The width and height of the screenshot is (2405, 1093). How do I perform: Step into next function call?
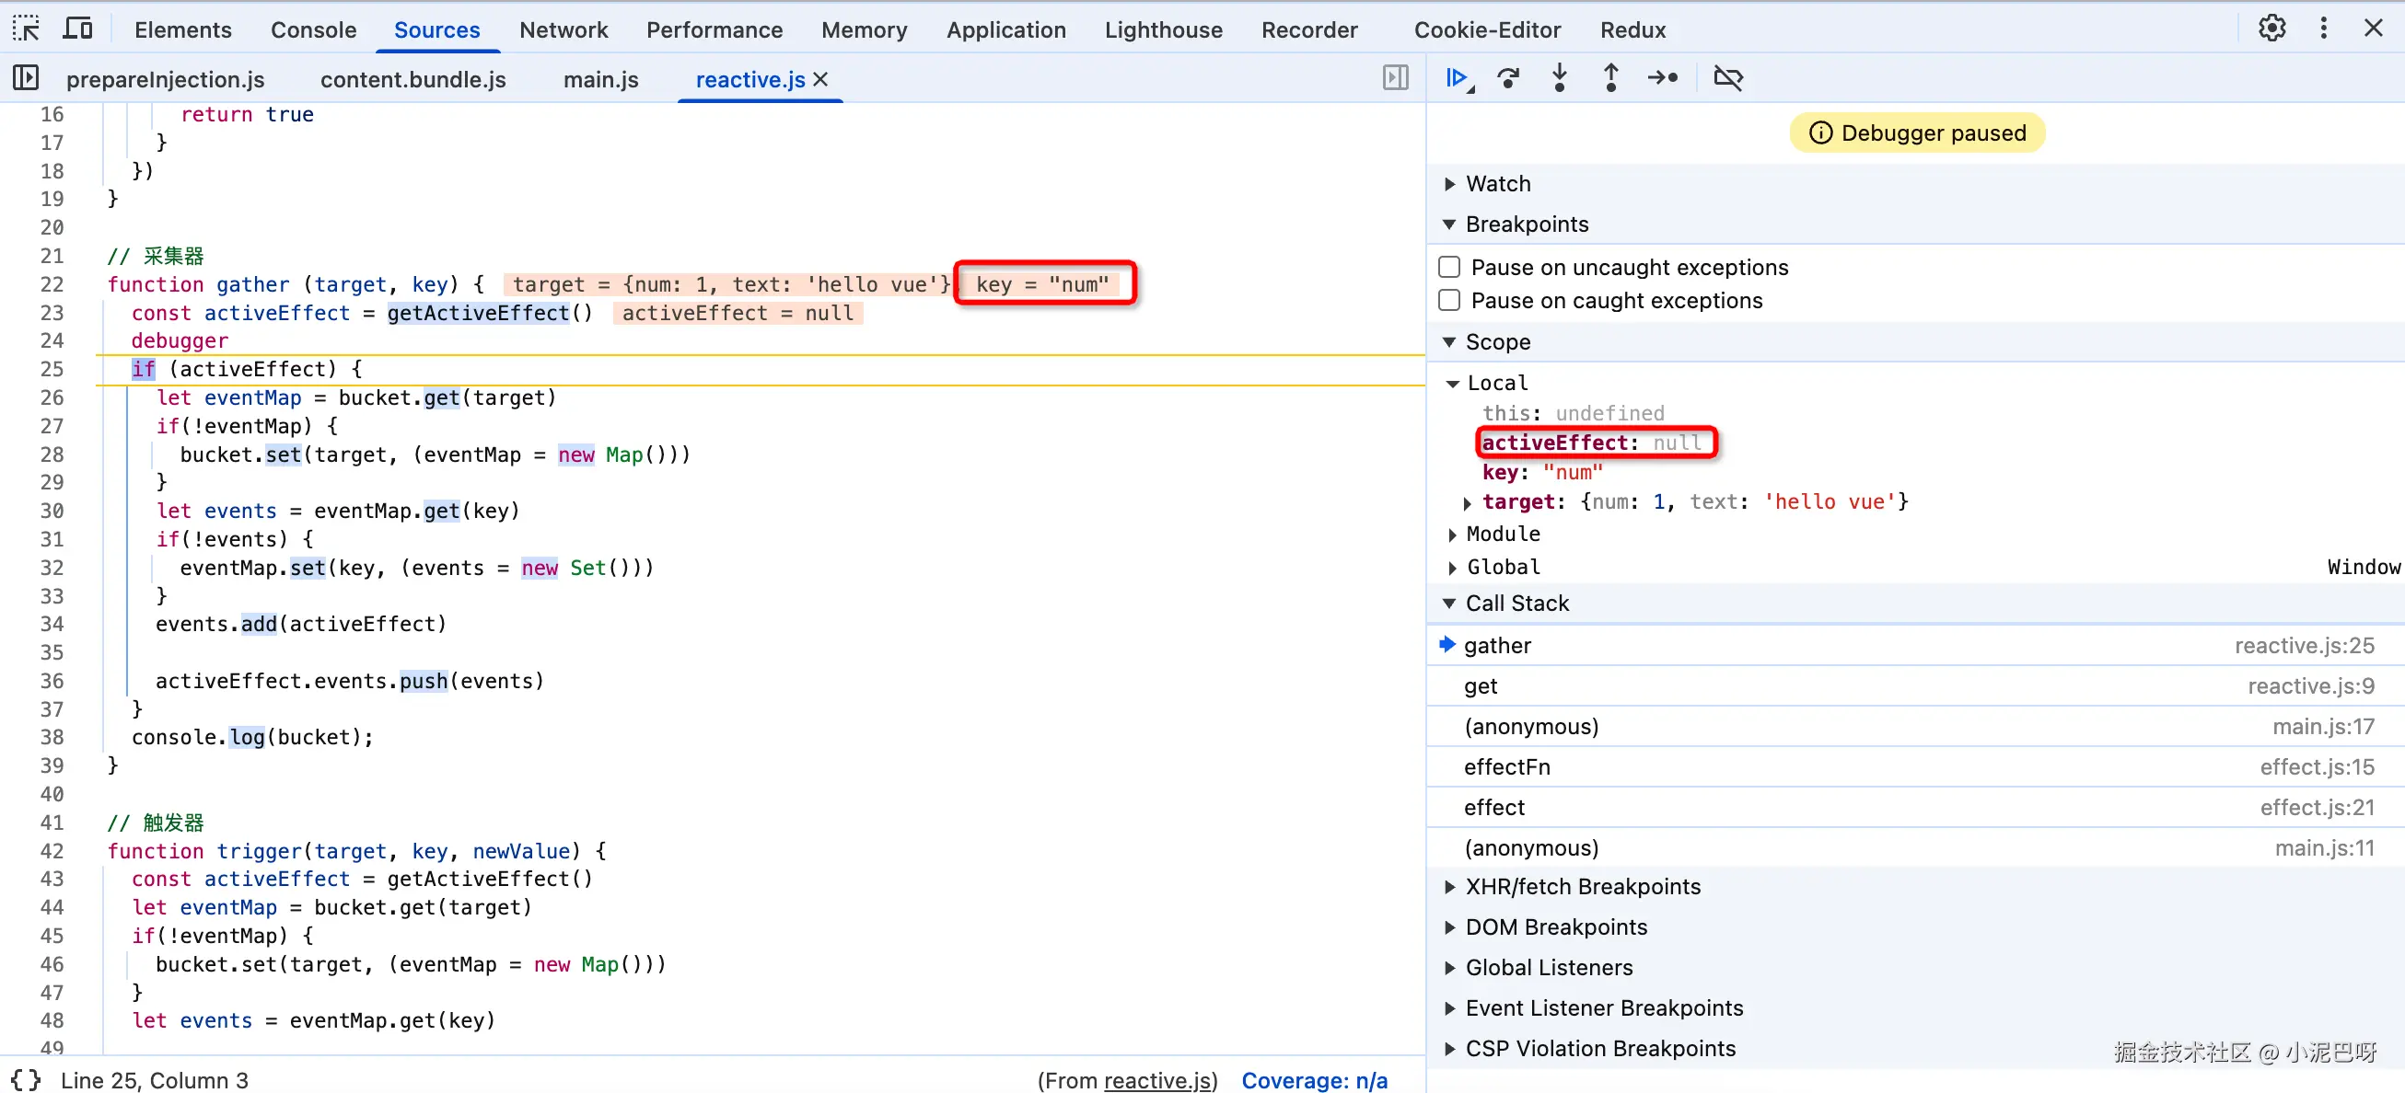point(1559,78)
